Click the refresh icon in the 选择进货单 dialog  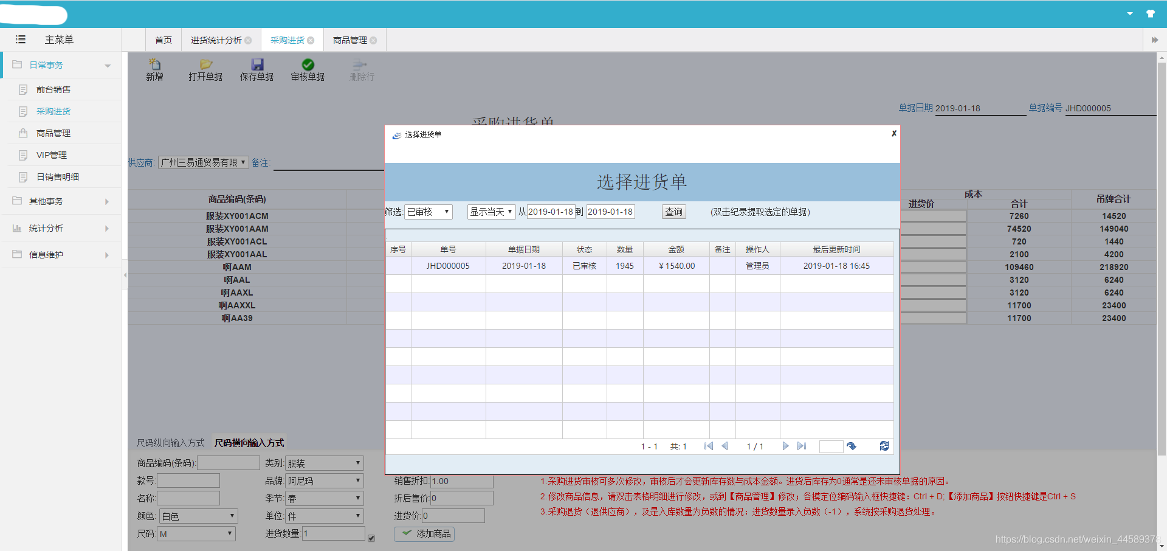[884, 446]
